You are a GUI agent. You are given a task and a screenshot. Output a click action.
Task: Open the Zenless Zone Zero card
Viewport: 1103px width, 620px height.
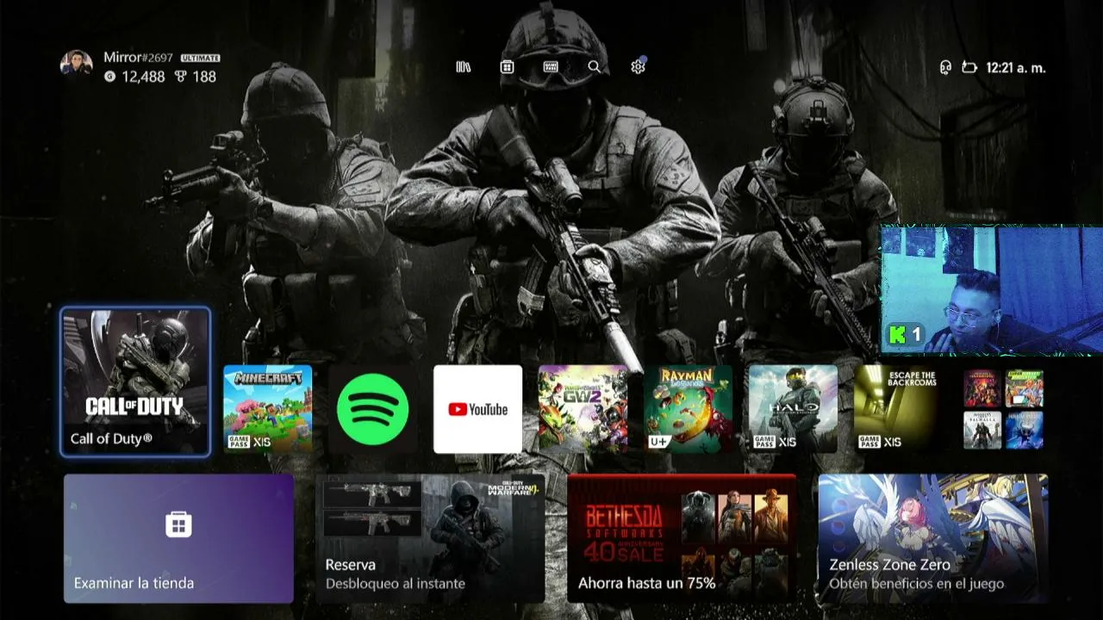pyautogui.click(x=933, y=538)
